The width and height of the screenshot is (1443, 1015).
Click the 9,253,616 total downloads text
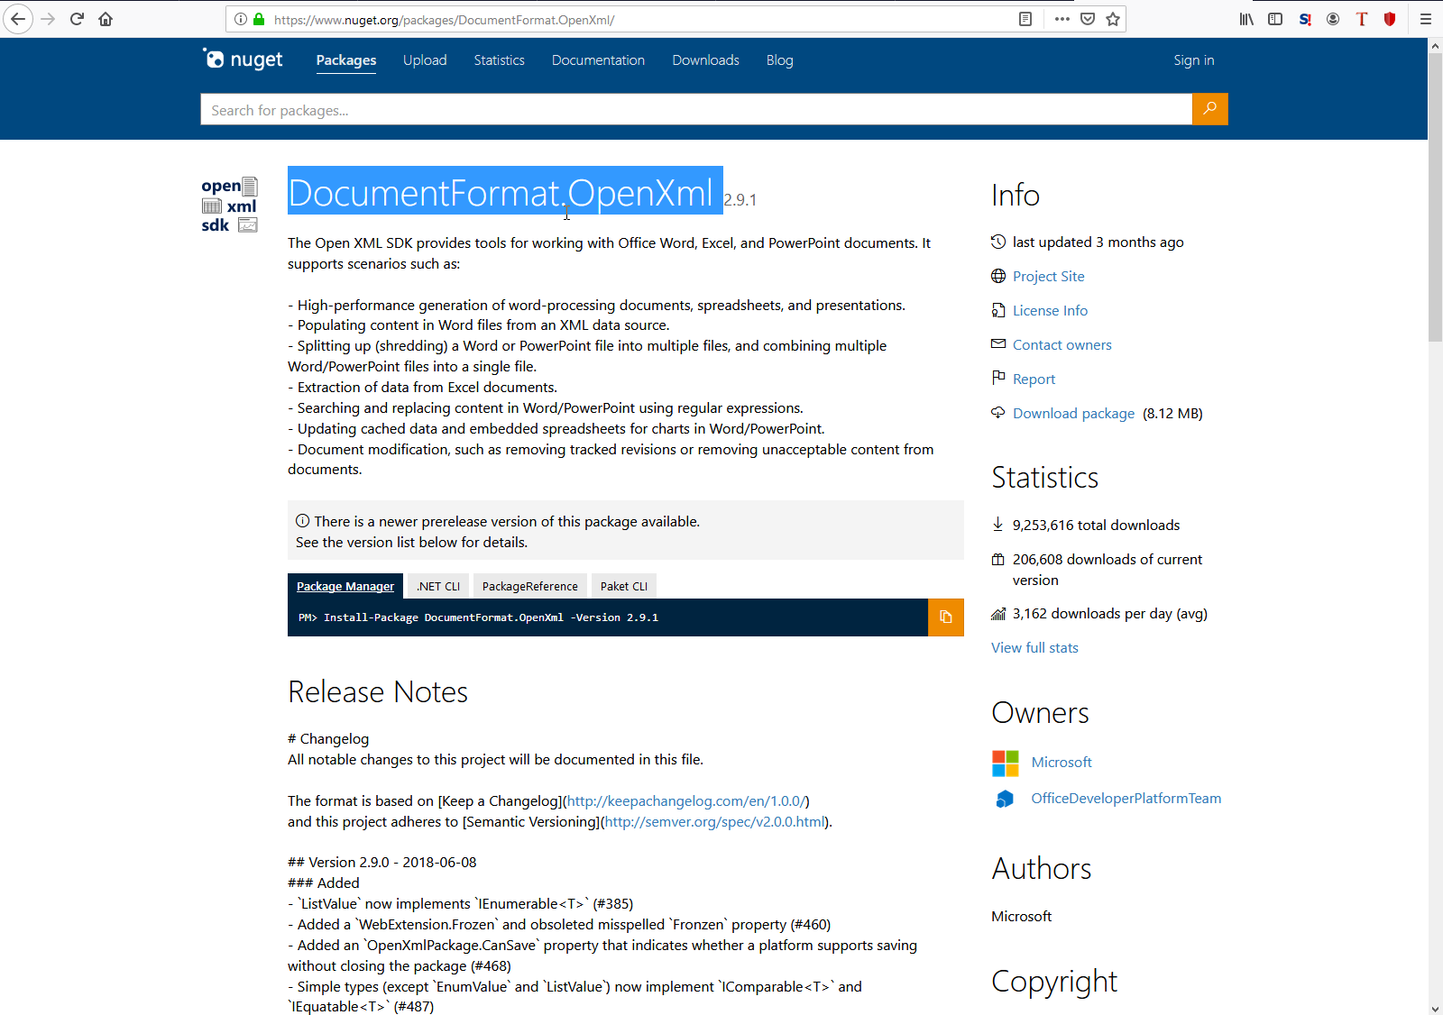1096,526
